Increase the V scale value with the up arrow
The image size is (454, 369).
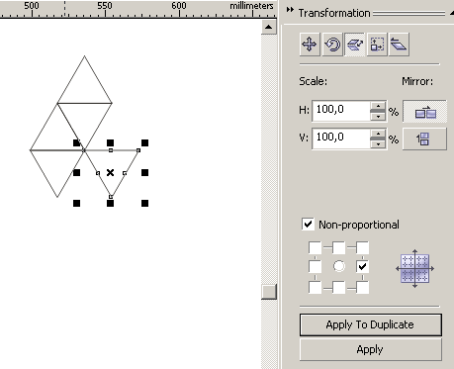378,134
